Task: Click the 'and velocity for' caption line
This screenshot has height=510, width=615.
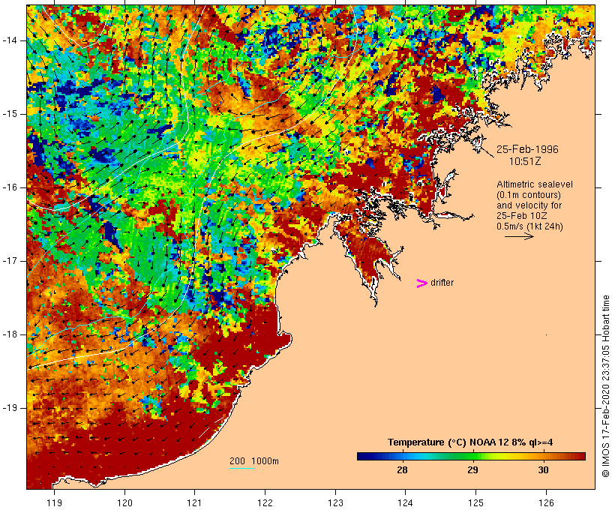Action: tap(529, 205)
